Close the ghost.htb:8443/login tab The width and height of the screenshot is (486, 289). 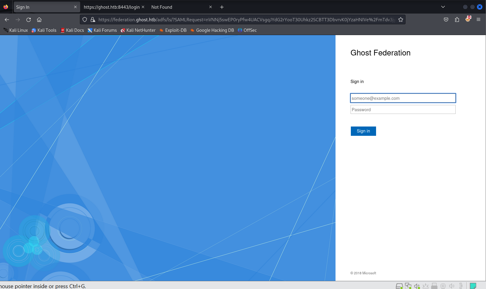(x=143, y=7)
